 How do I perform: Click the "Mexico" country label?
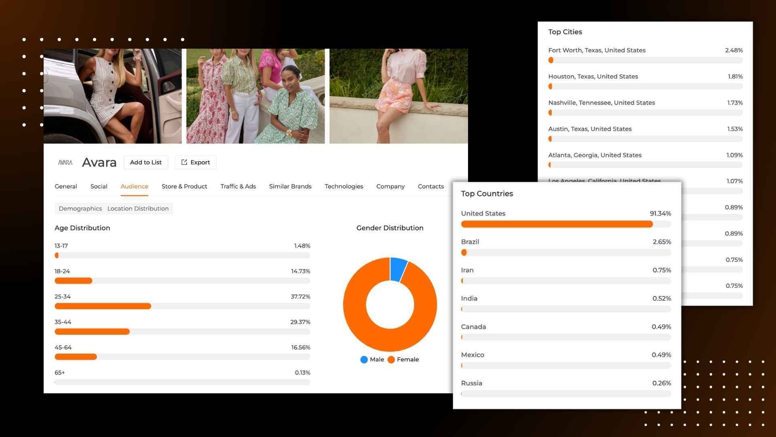point(472,355)
